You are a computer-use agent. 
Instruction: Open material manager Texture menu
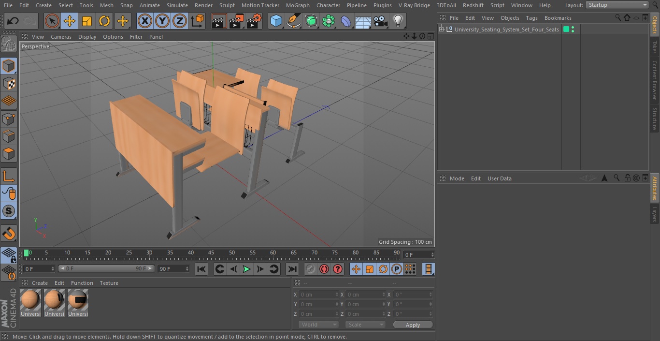point(109,283)
